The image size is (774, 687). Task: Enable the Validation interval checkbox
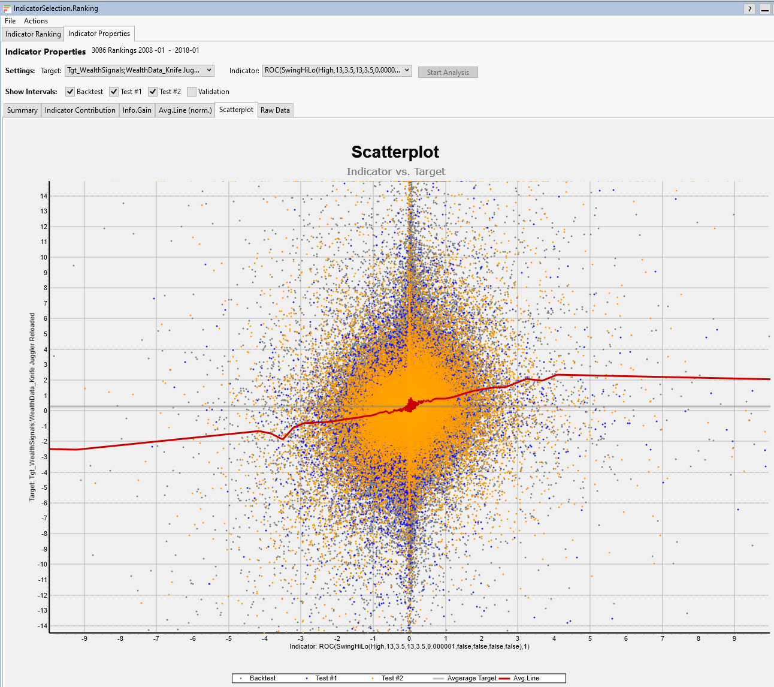click(x=192, y=92)
